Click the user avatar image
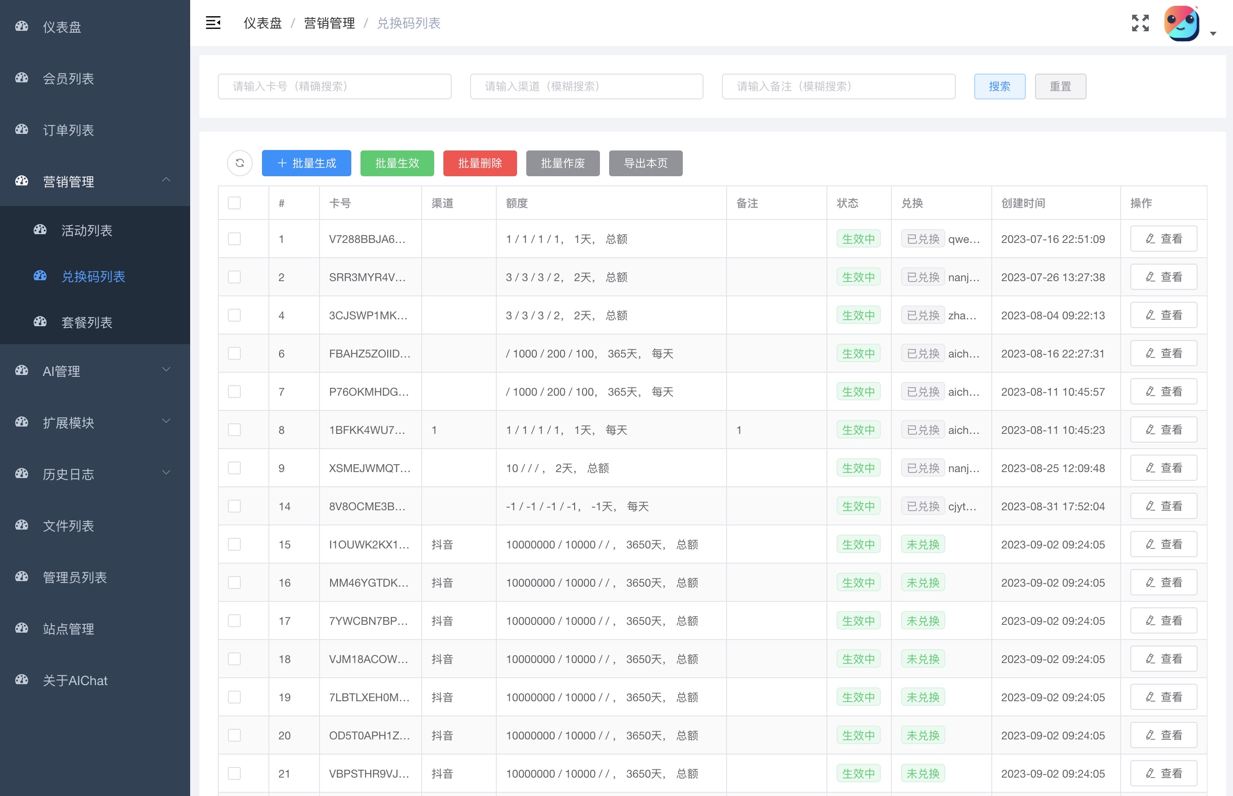 click(1181, 24)
